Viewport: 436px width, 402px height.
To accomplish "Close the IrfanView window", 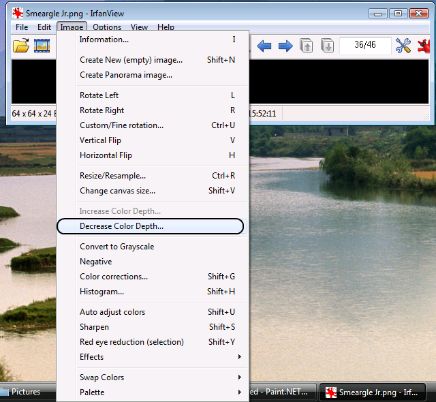I will pos(419,14).
